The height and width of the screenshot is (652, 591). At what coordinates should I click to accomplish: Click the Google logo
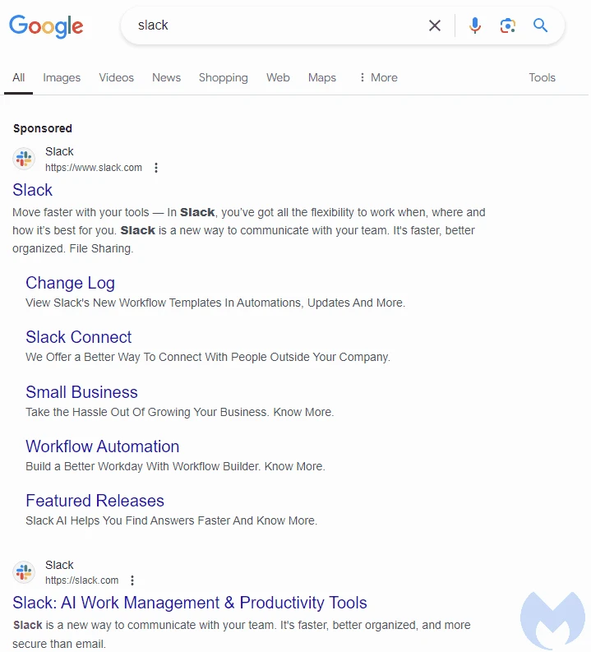point(46,26)
